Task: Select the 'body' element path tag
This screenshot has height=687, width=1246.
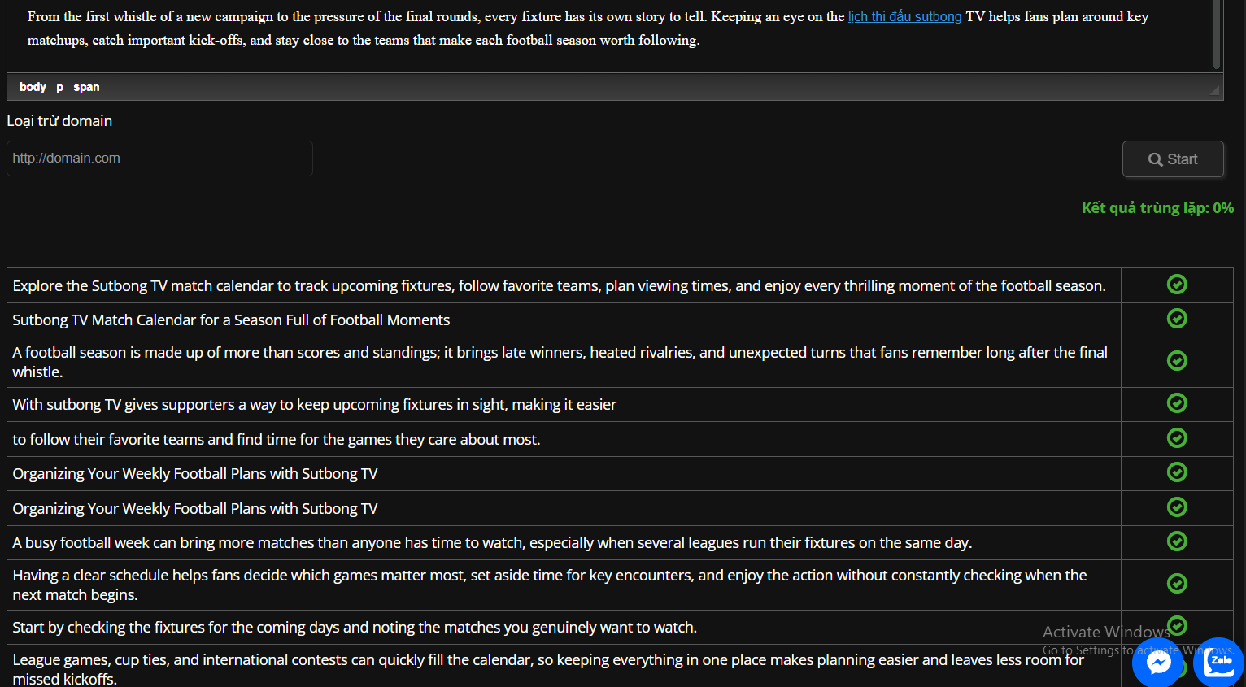Action: (x=33, y=87)
